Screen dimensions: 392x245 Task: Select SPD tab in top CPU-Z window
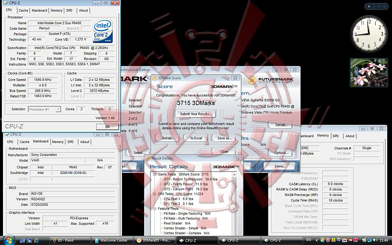69,10
